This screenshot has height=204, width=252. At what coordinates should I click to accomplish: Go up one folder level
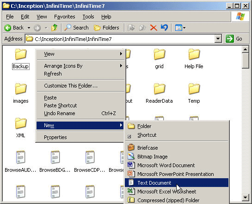[x=54, y=28]
